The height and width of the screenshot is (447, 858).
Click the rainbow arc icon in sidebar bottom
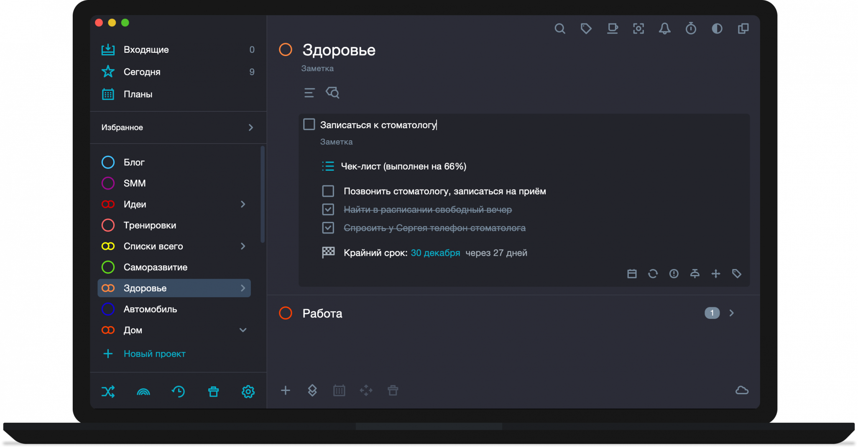(143, 392)
